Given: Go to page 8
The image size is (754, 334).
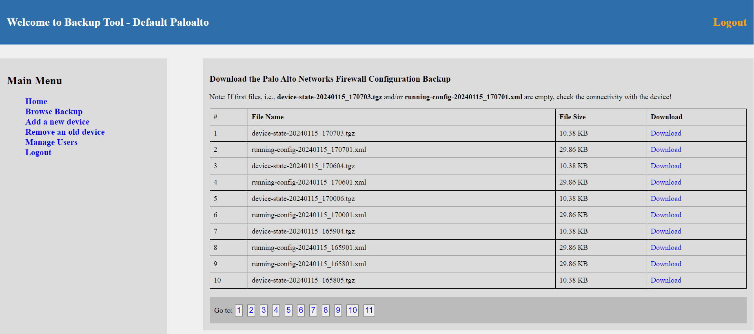Looking at the screenshot, I should 326,310.
